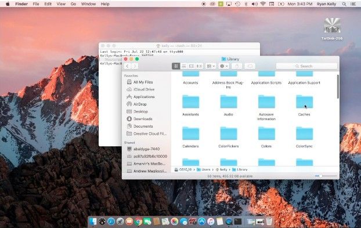Screen dimensions: 361x228
Task: Select the Assistants folder
Action: 190,102
